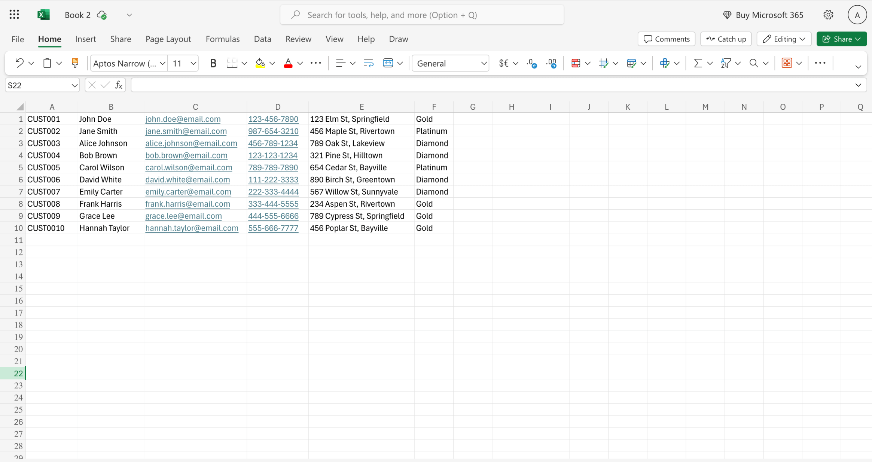Expand the Name Box dropdown
The image size is (872, 462).
(x=74, y=85)
